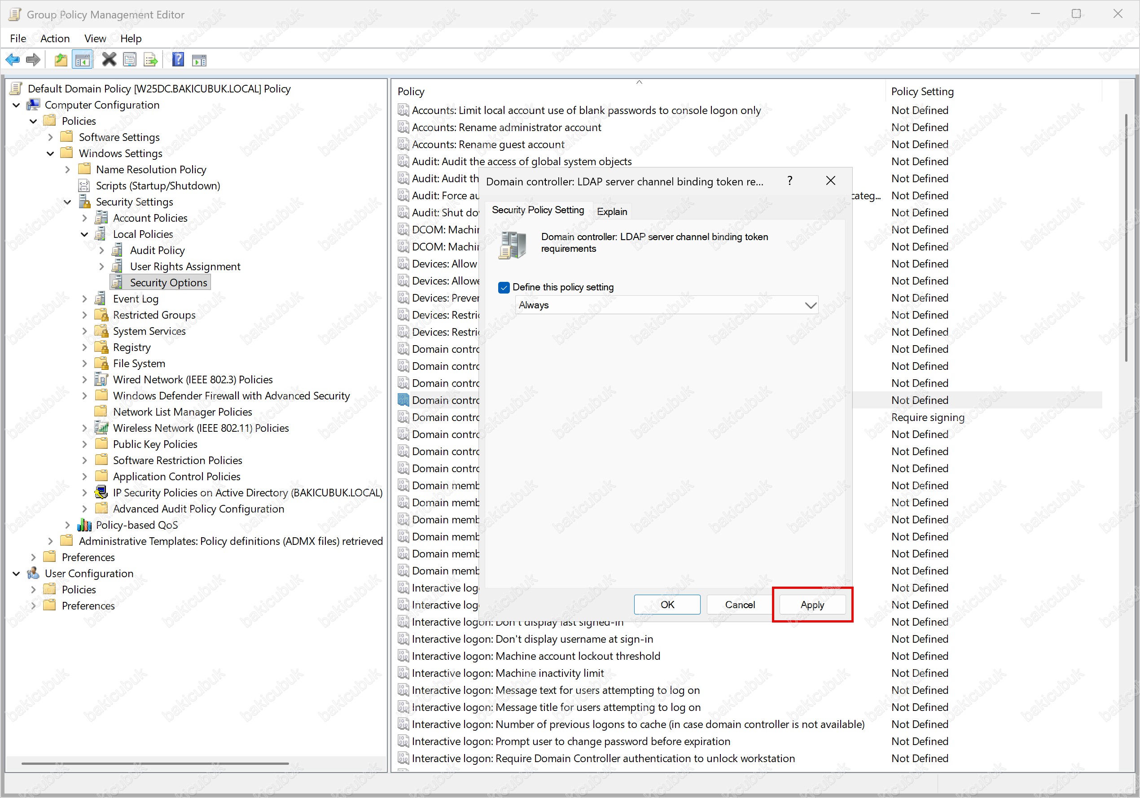Click the Scripts (Startup/Shutdown) icon
The image size is (1140, 798).
point(84,186)
